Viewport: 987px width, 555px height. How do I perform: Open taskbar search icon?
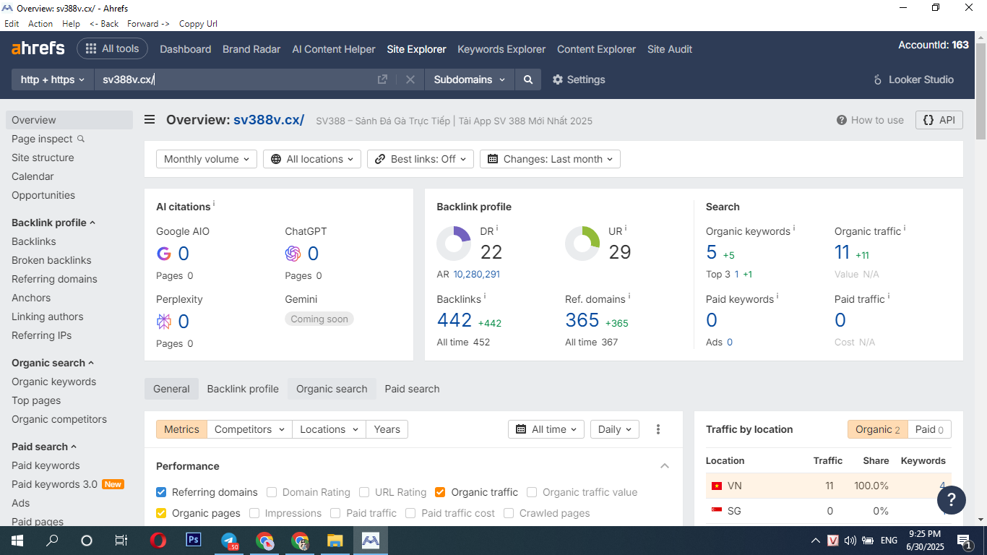[52, 541]
